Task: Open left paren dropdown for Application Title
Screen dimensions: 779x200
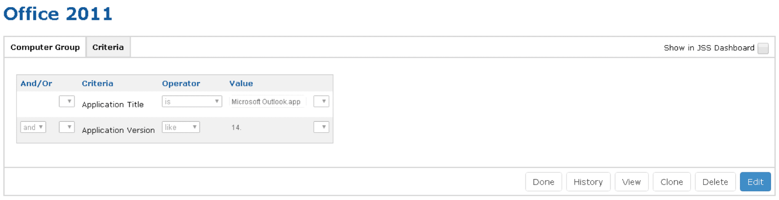Action: click(67, 102)
